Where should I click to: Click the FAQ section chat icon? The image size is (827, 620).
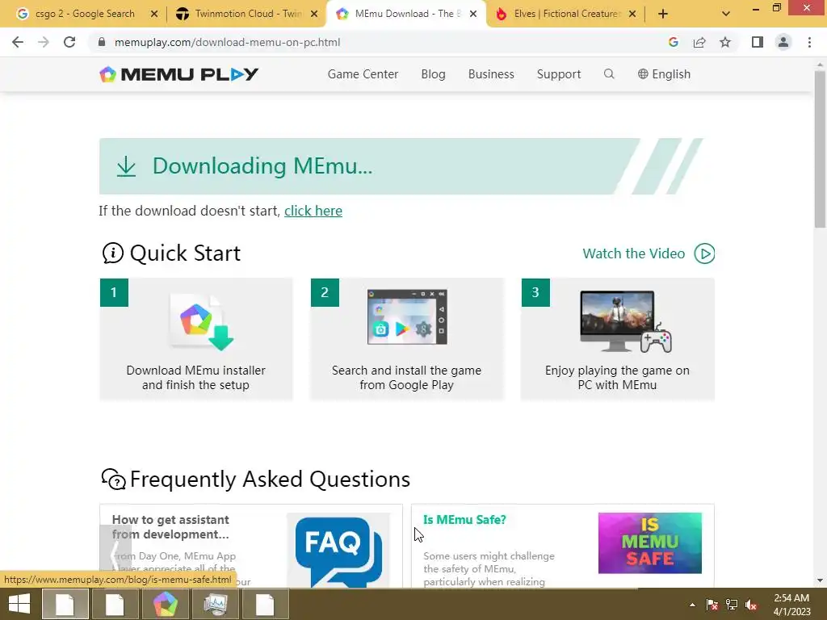point(113,480)
